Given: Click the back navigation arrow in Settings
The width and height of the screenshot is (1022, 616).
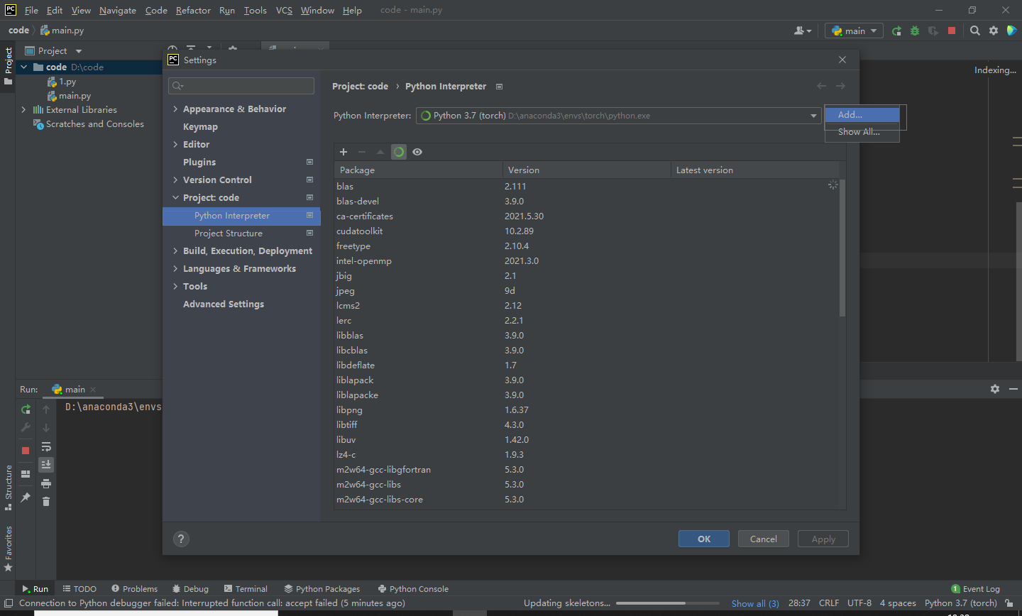Looking at the screenshot, I should (821, 86).
